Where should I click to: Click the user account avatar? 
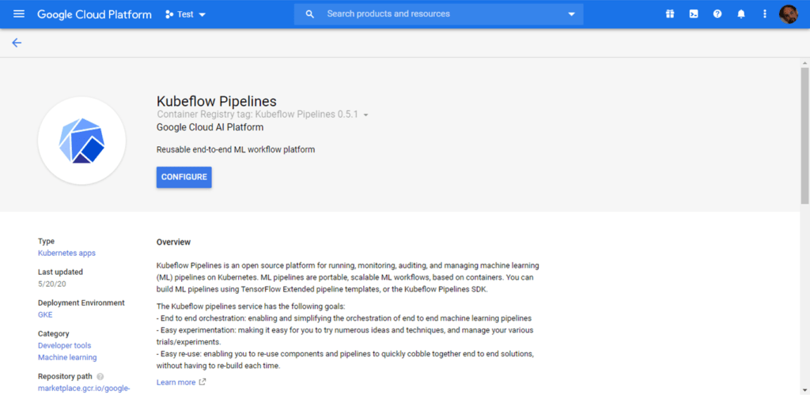(x=789, y=14)
